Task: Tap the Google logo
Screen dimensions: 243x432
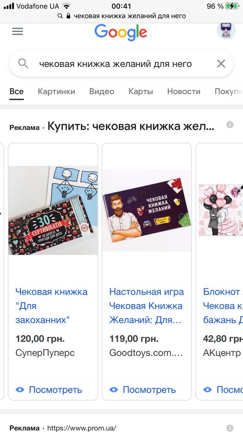Action: [120, 32]
